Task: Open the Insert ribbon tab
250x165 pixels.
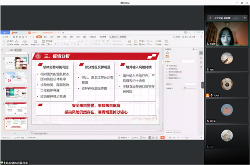Action: pos(45,37)
